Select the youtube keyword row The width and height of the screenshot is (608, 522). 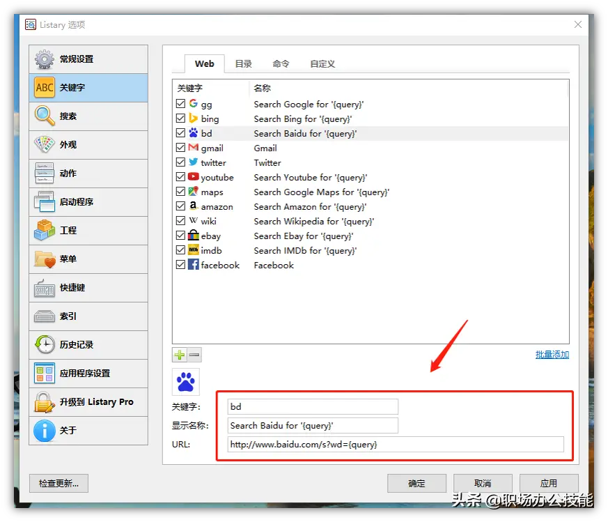pos(216,177)
